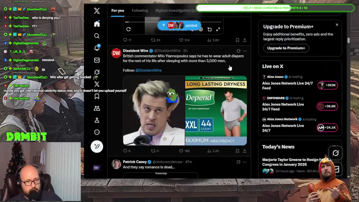This screenshot has height=202, width=359.
Task: Open the Profile icon in sidebar
Action: coord(97,120)
